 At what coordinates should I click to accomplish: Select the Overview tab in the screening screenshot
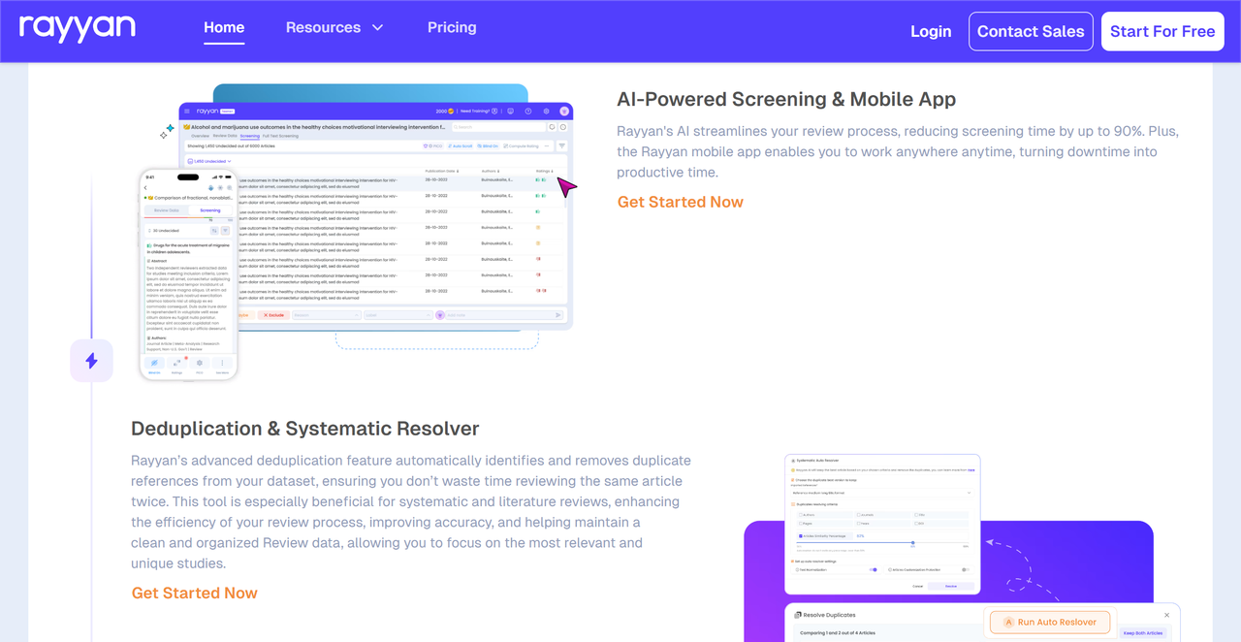click(199, 136)
